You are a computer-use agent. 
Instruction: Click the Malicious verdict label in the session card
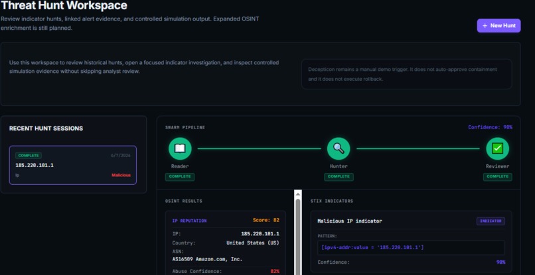(121, 175)
